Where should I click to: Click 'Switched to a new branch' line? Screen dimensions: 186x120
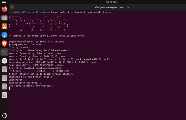(x=31, y=77)
